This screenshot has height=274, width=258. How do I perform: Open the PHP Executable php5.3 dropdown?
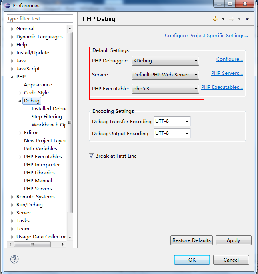[x=165, y=88]
